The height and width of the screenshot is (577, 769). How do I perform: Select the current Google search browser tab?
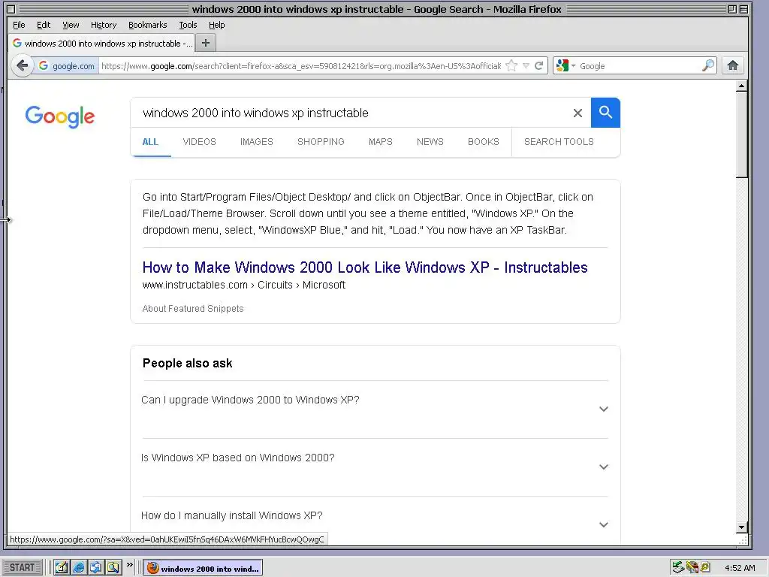pyautogui.click(x=102, y=43)
